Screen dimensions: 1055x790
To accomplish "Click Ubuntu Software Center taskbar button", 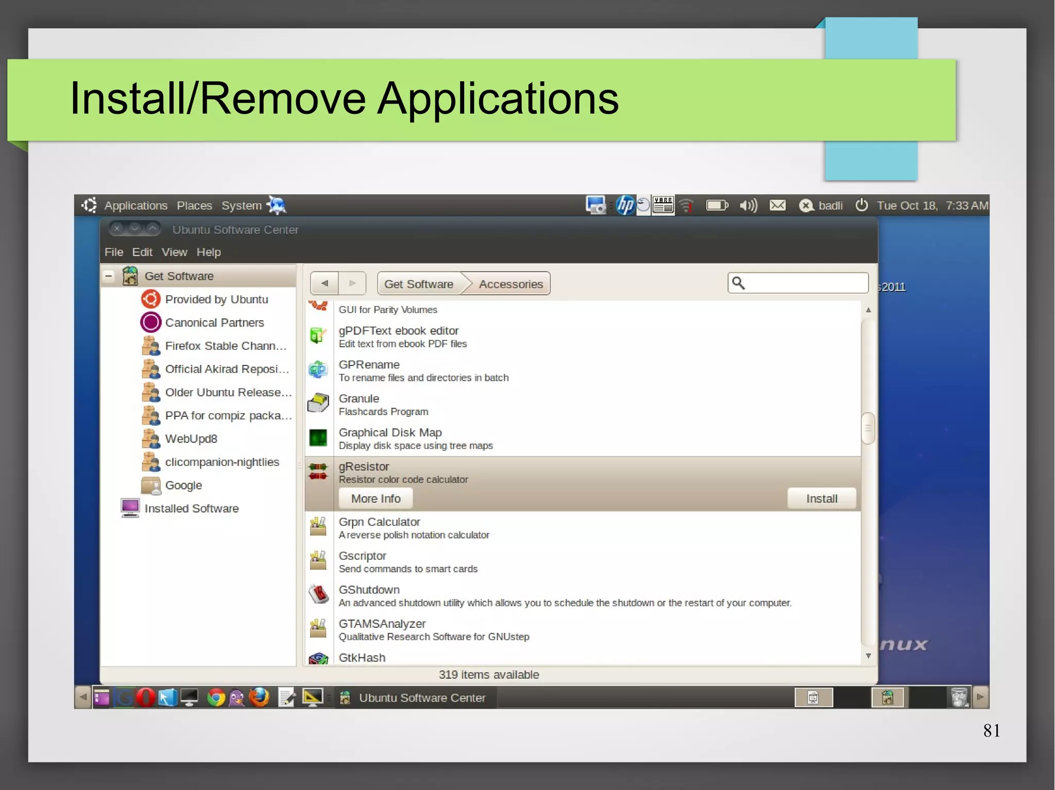I will click(415, 697).
